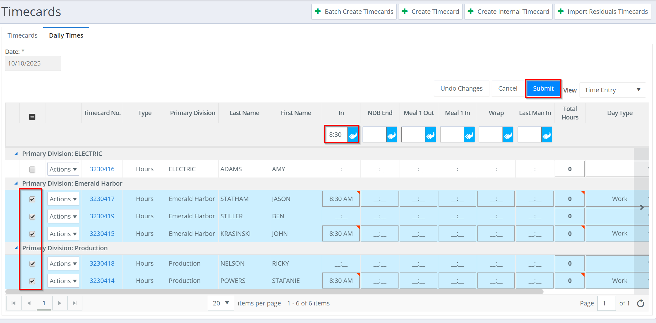
Task: Toggle the select-all checkbox in header
Action: tap(32, 117)
